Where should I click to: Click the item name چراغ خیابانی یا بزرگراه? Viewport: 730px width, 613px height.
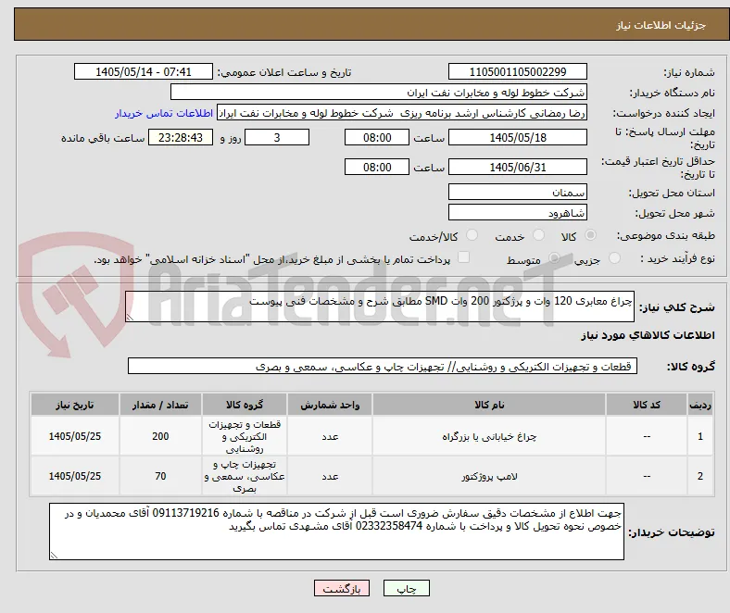tap(489, 436)
